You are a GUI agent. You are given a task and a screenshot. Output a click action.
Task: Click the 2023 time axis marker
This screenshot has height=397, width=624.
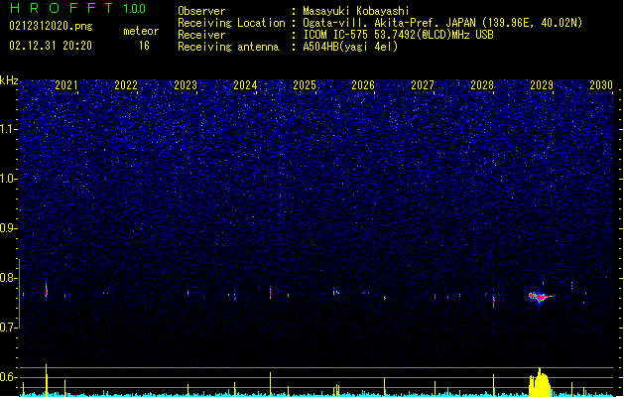pyautogui.click(x=186, y=85)
